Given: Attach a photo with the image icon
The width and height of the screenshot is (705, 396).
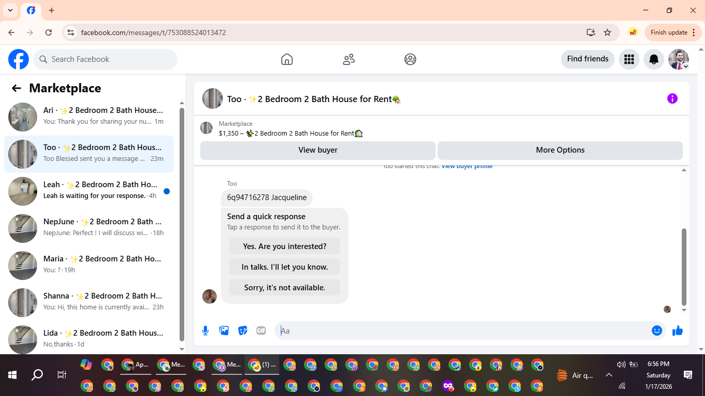Looking at the screenshot, I should click(224, 331).
